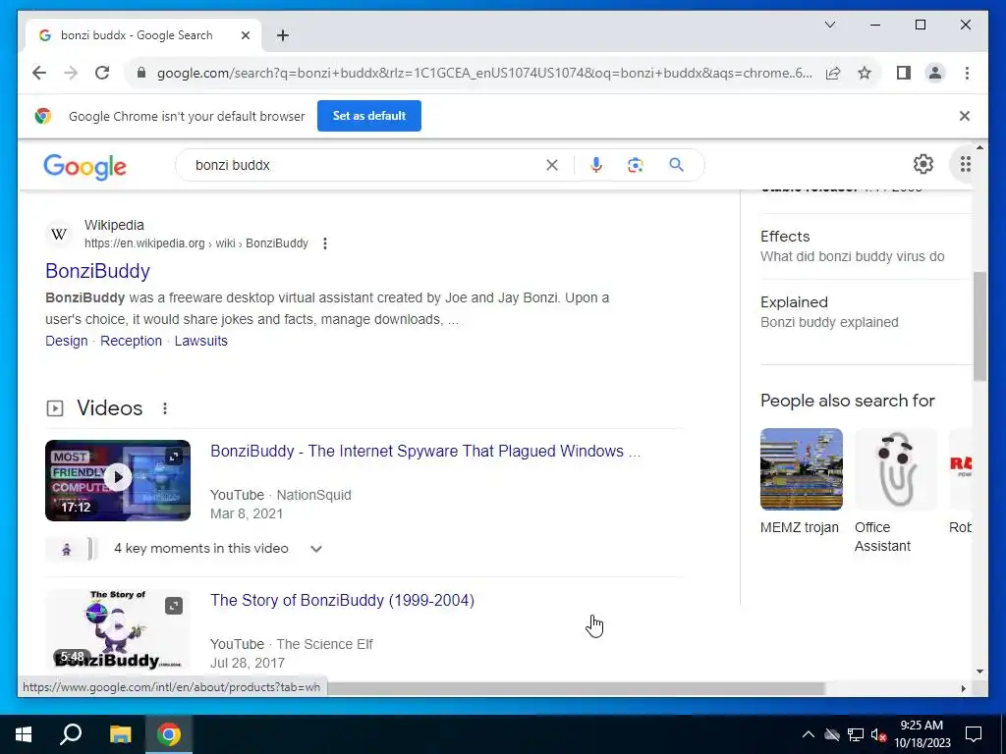Open the Lawsuits sitelink
This screenshot has width=1006, height=754.
coord(200,341)
